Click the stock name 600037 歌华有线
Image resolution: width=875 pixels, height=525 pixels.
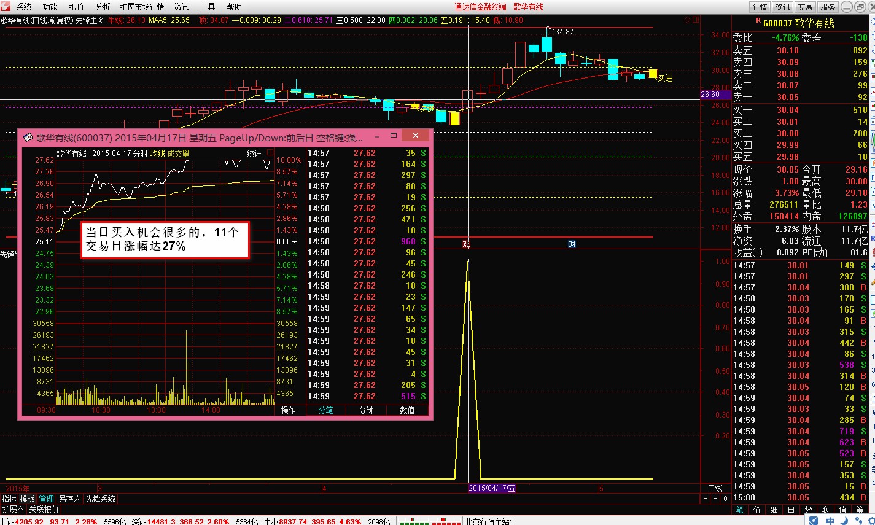point(799,23)
